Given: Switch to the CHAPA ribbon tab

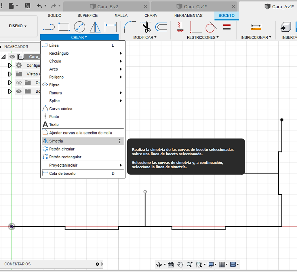Looking at the screenshot, I should tap(151, 16).
